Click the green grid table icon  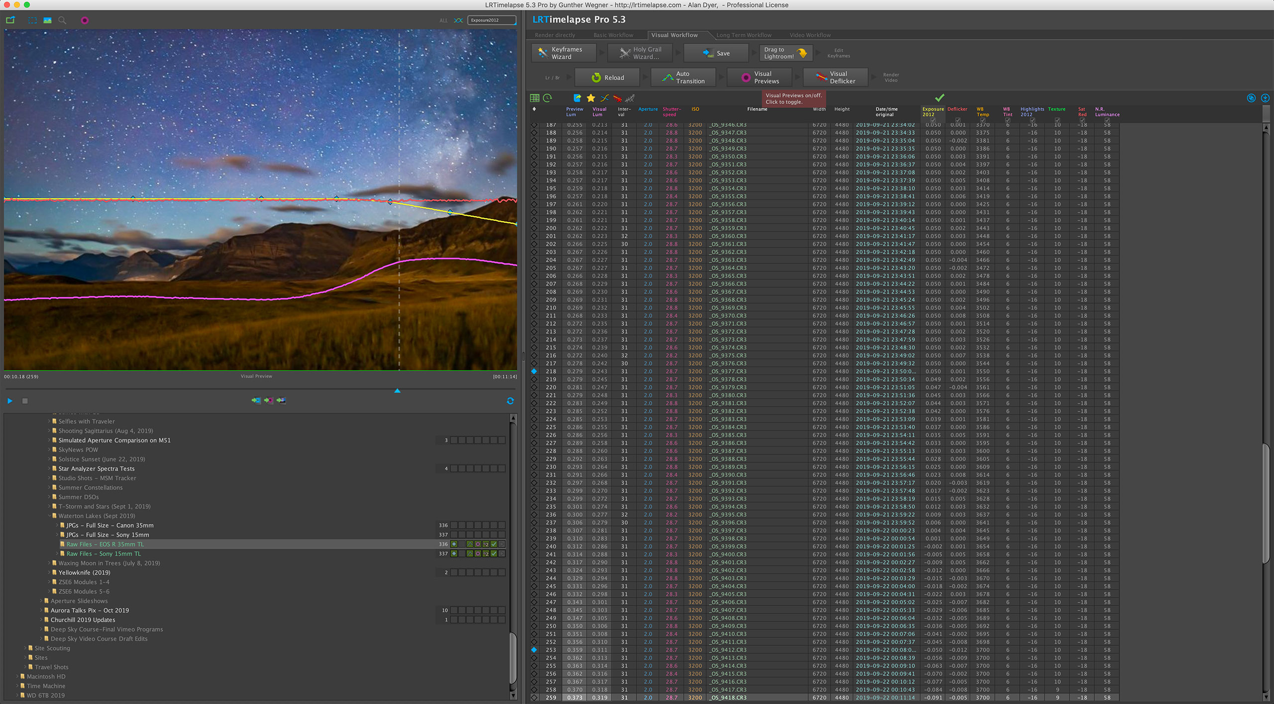(535, 97)
